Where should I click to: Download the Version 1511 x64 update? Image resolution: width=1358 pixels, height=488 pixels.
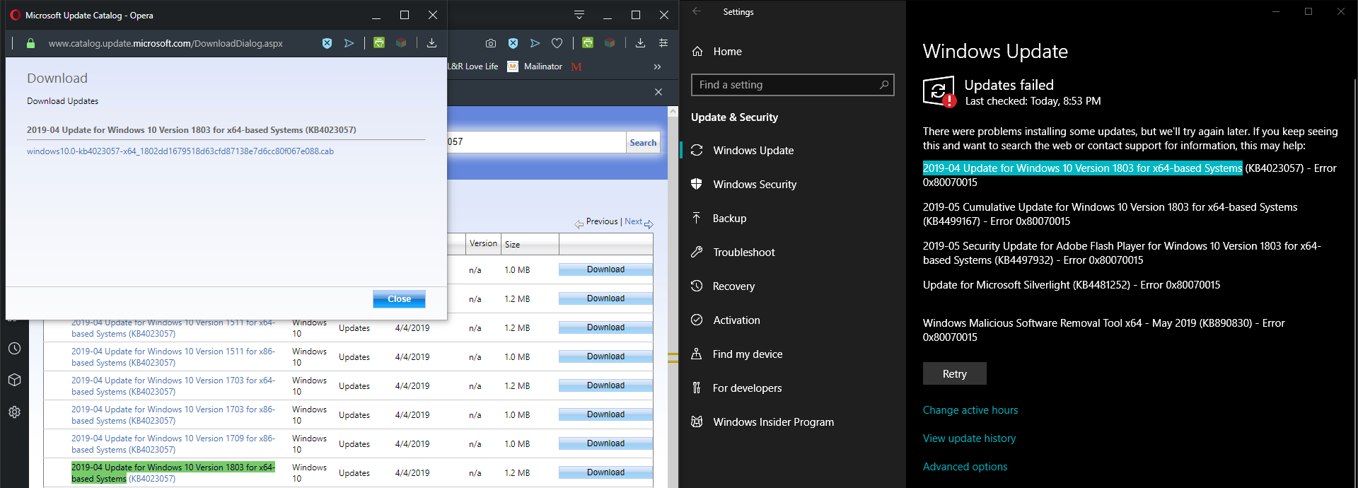pyautogui.click(x=605, y=327)
